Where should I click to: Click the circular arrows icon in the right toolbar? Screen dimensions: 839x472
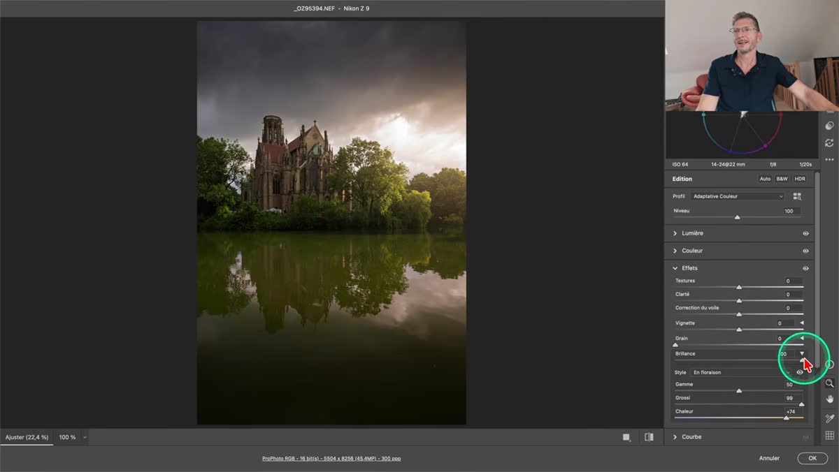pos(829,142)
